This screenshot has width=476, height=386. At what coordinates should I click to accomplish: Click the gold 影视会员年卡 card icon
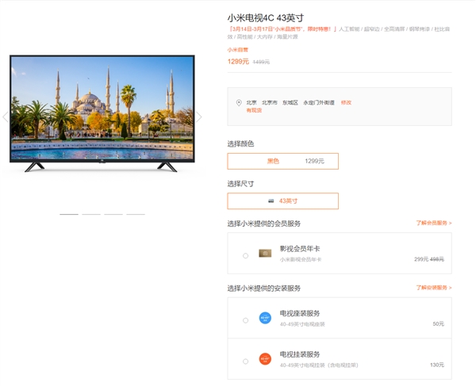[265, 253]
